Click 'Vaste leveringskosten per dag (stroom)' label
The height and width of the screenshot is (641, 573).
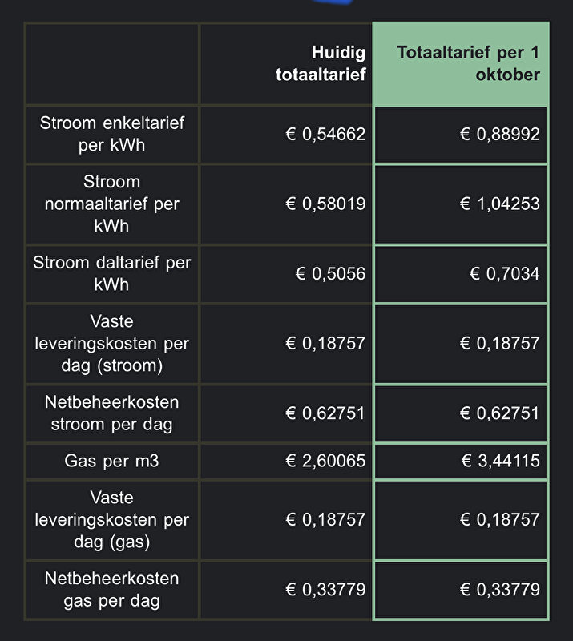(111, 344)
